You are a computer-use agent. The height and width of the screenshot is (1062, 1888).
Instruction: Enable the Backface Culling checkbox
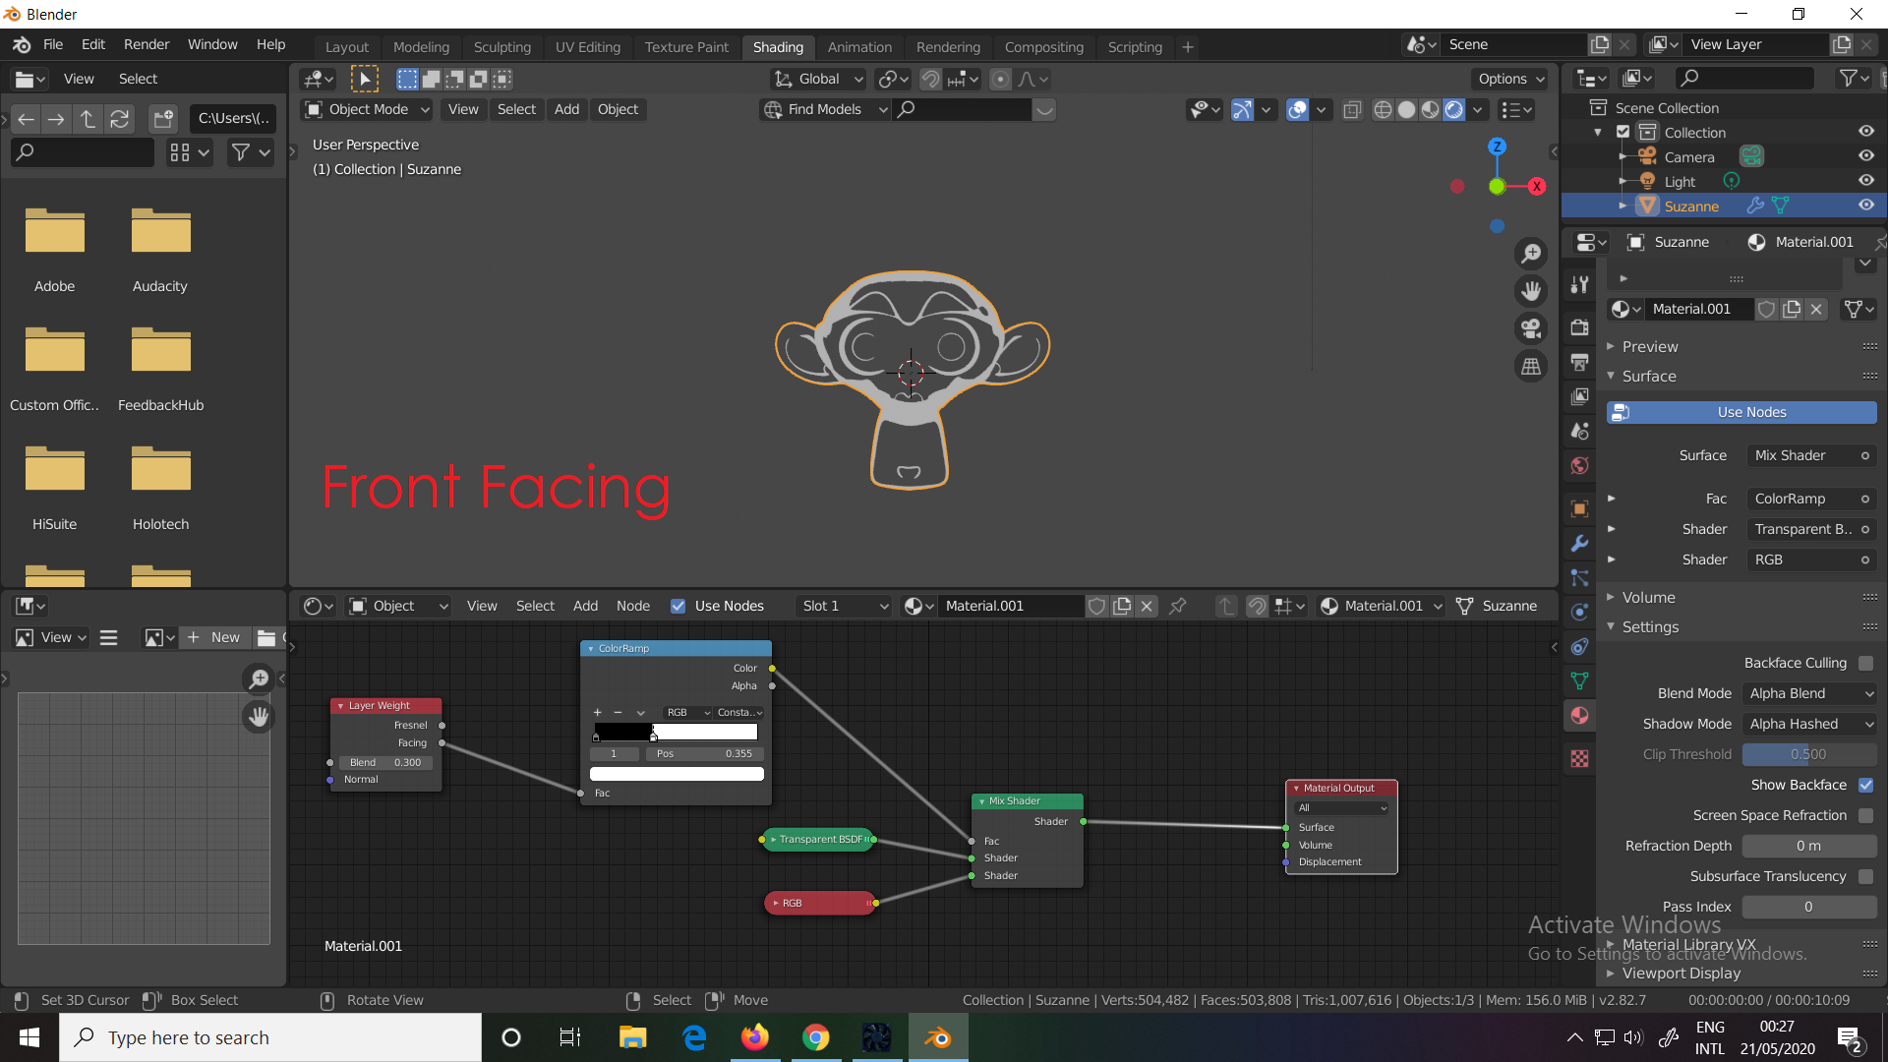1865,663
